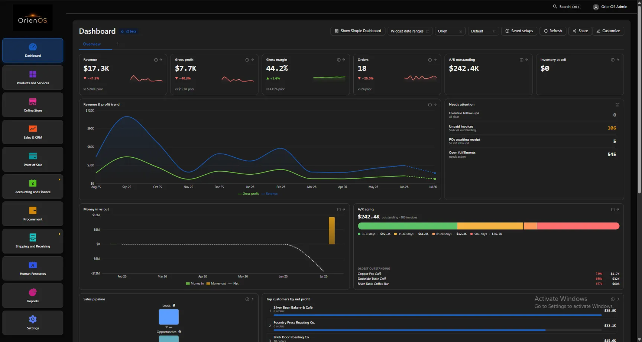
Task: Click the Money out legend item
Action: click(216, 284)
